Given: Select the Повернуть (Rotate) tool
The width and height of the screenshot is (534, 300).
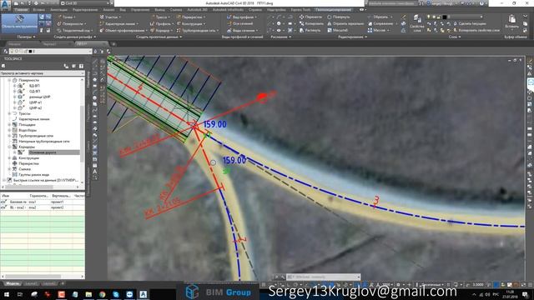Looking at the screenshot, I should coord(339,17).
